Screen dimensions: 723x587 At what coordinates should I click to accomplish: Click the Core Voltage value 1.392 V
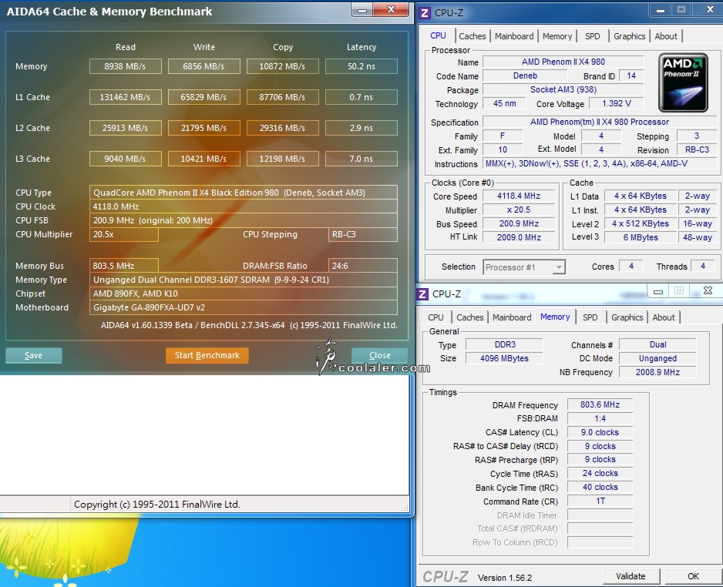617,104
